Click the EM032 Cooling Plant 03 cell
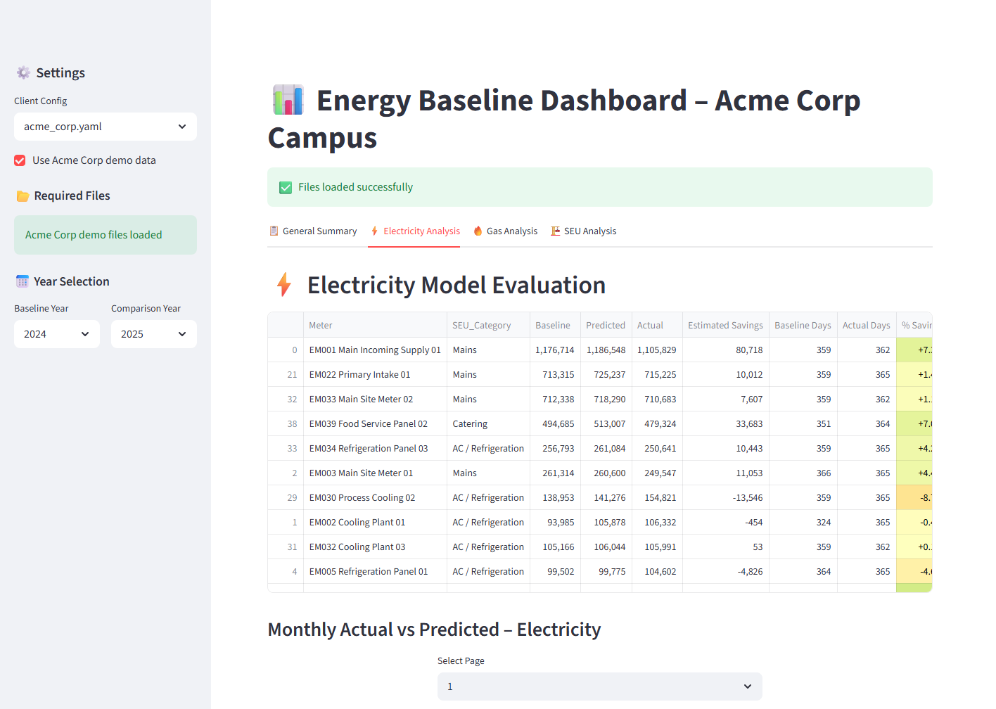996x709 pixels. 375,547
